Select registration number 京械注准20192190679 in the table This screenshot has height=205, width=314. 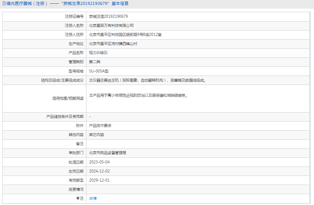108,17
